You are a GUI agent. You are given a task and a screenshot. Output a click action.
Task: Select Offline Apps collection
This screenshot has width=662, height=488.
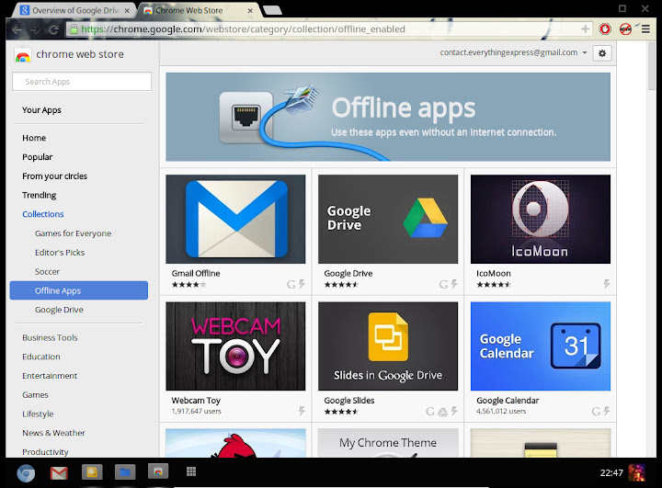click(x=79, y=290)
